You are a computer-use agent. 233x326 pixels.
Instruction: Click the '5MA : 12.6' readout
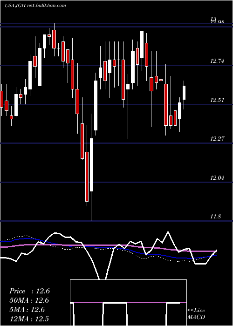pyautogui.click(x=27, y=310)
